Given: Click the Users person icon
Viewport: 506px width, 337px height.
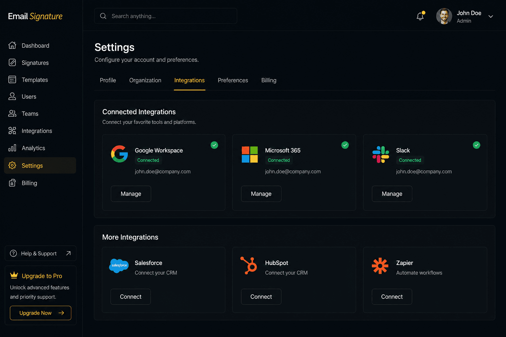Looking at the screenshot, I should (12, 96).
